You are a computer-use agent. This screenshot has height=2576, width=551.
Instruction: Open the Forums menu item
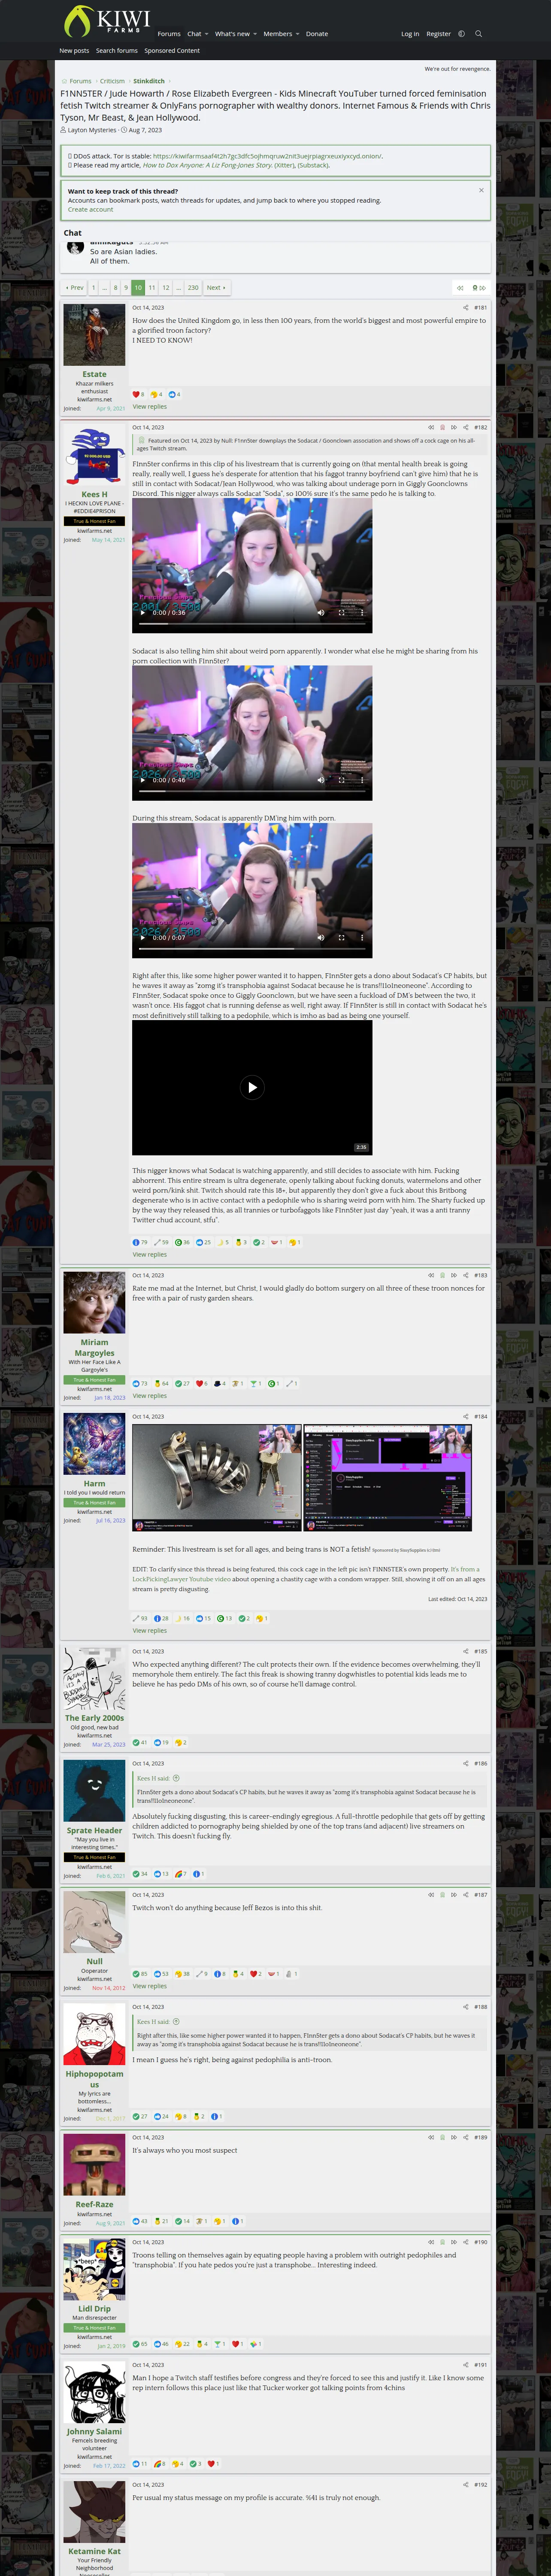(169, 34)
